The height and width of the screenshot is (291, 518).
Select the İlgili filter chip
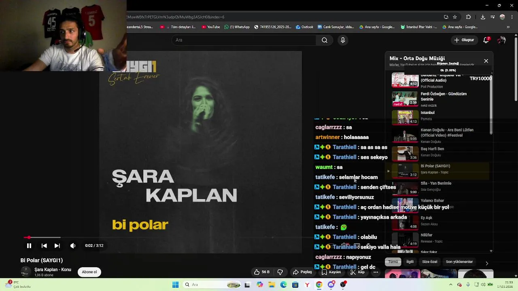tap(410, 261)
